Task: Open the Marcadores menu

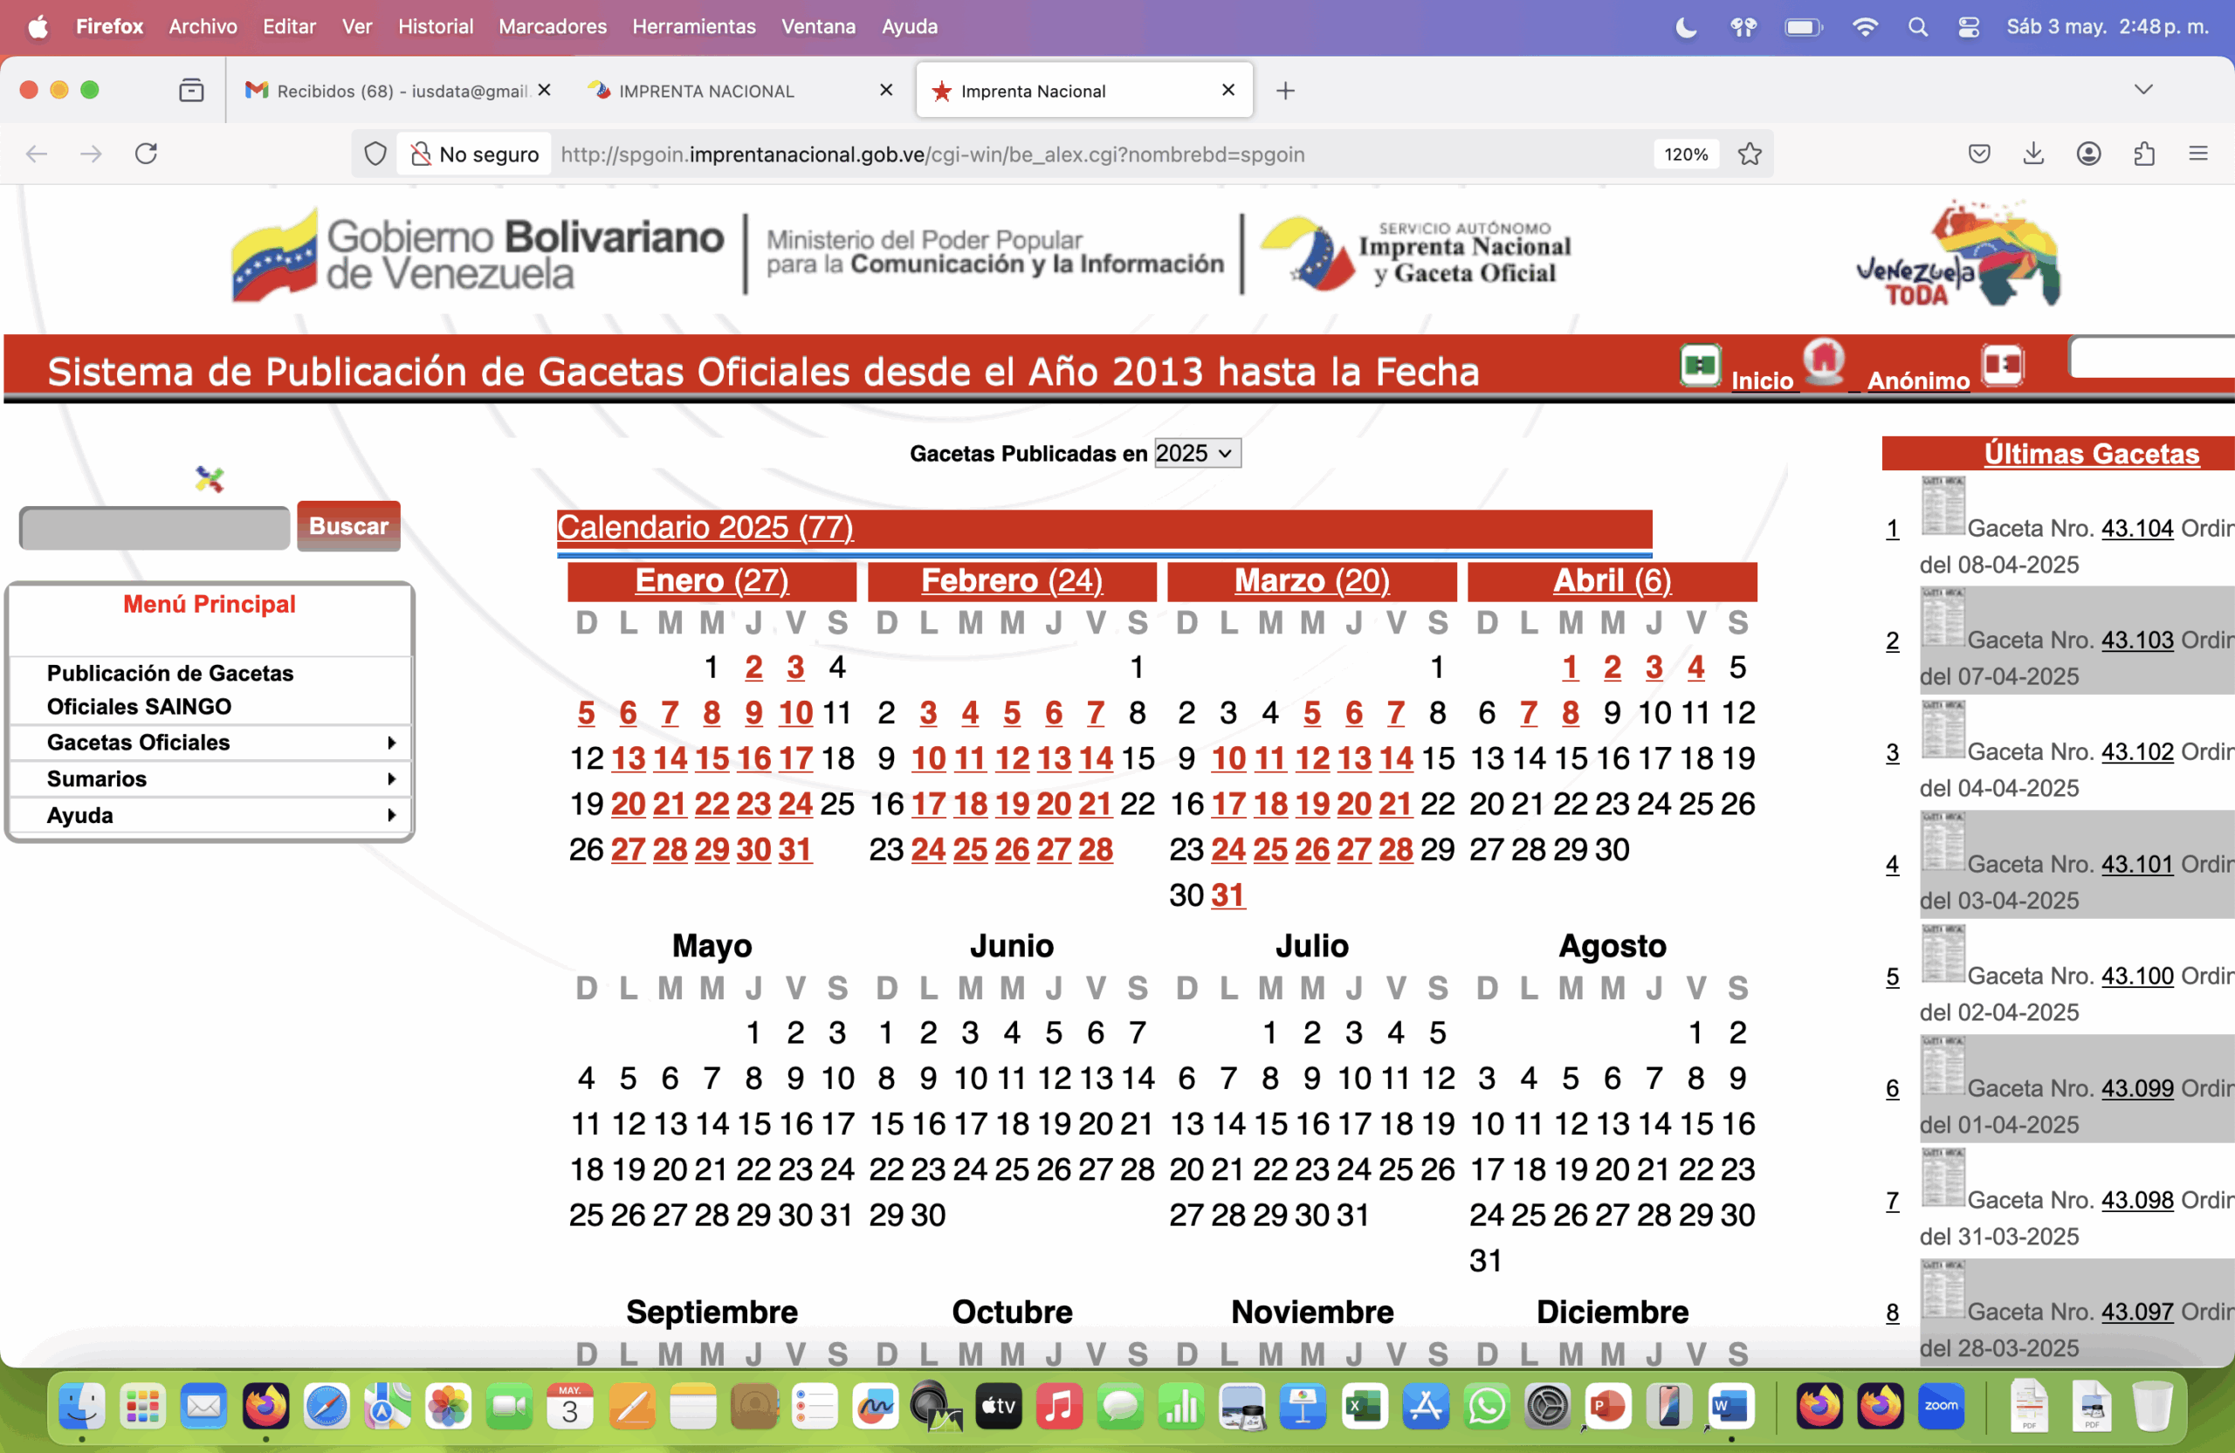Action: point(552,26)
